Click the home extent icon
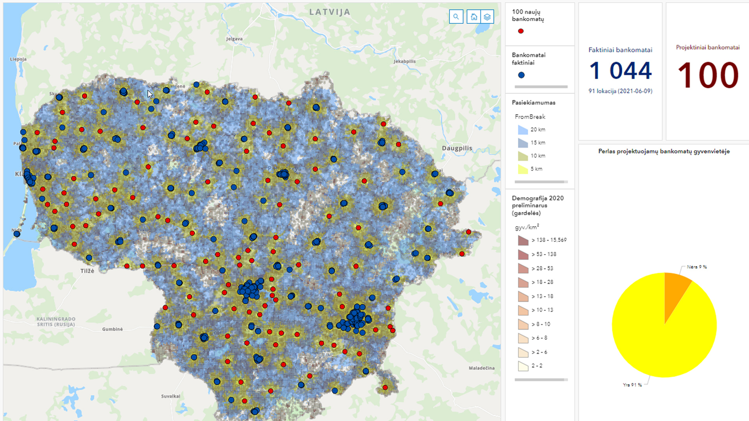This screenshot has height=421, width=749. tap(474, 17)
